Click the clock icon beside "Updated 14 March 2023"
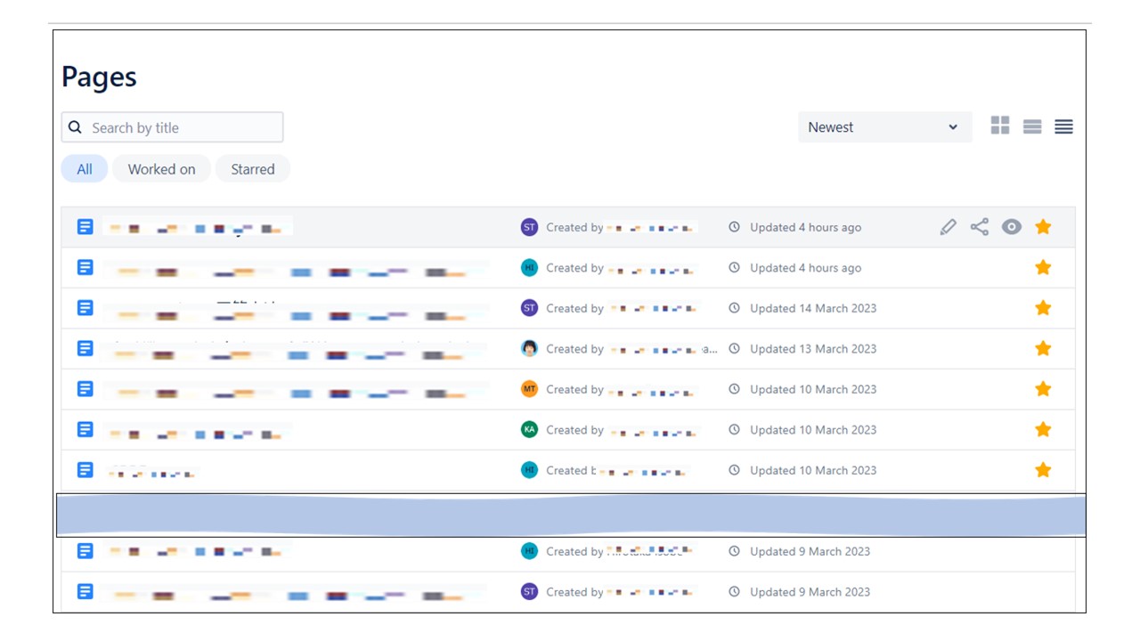 735,308
